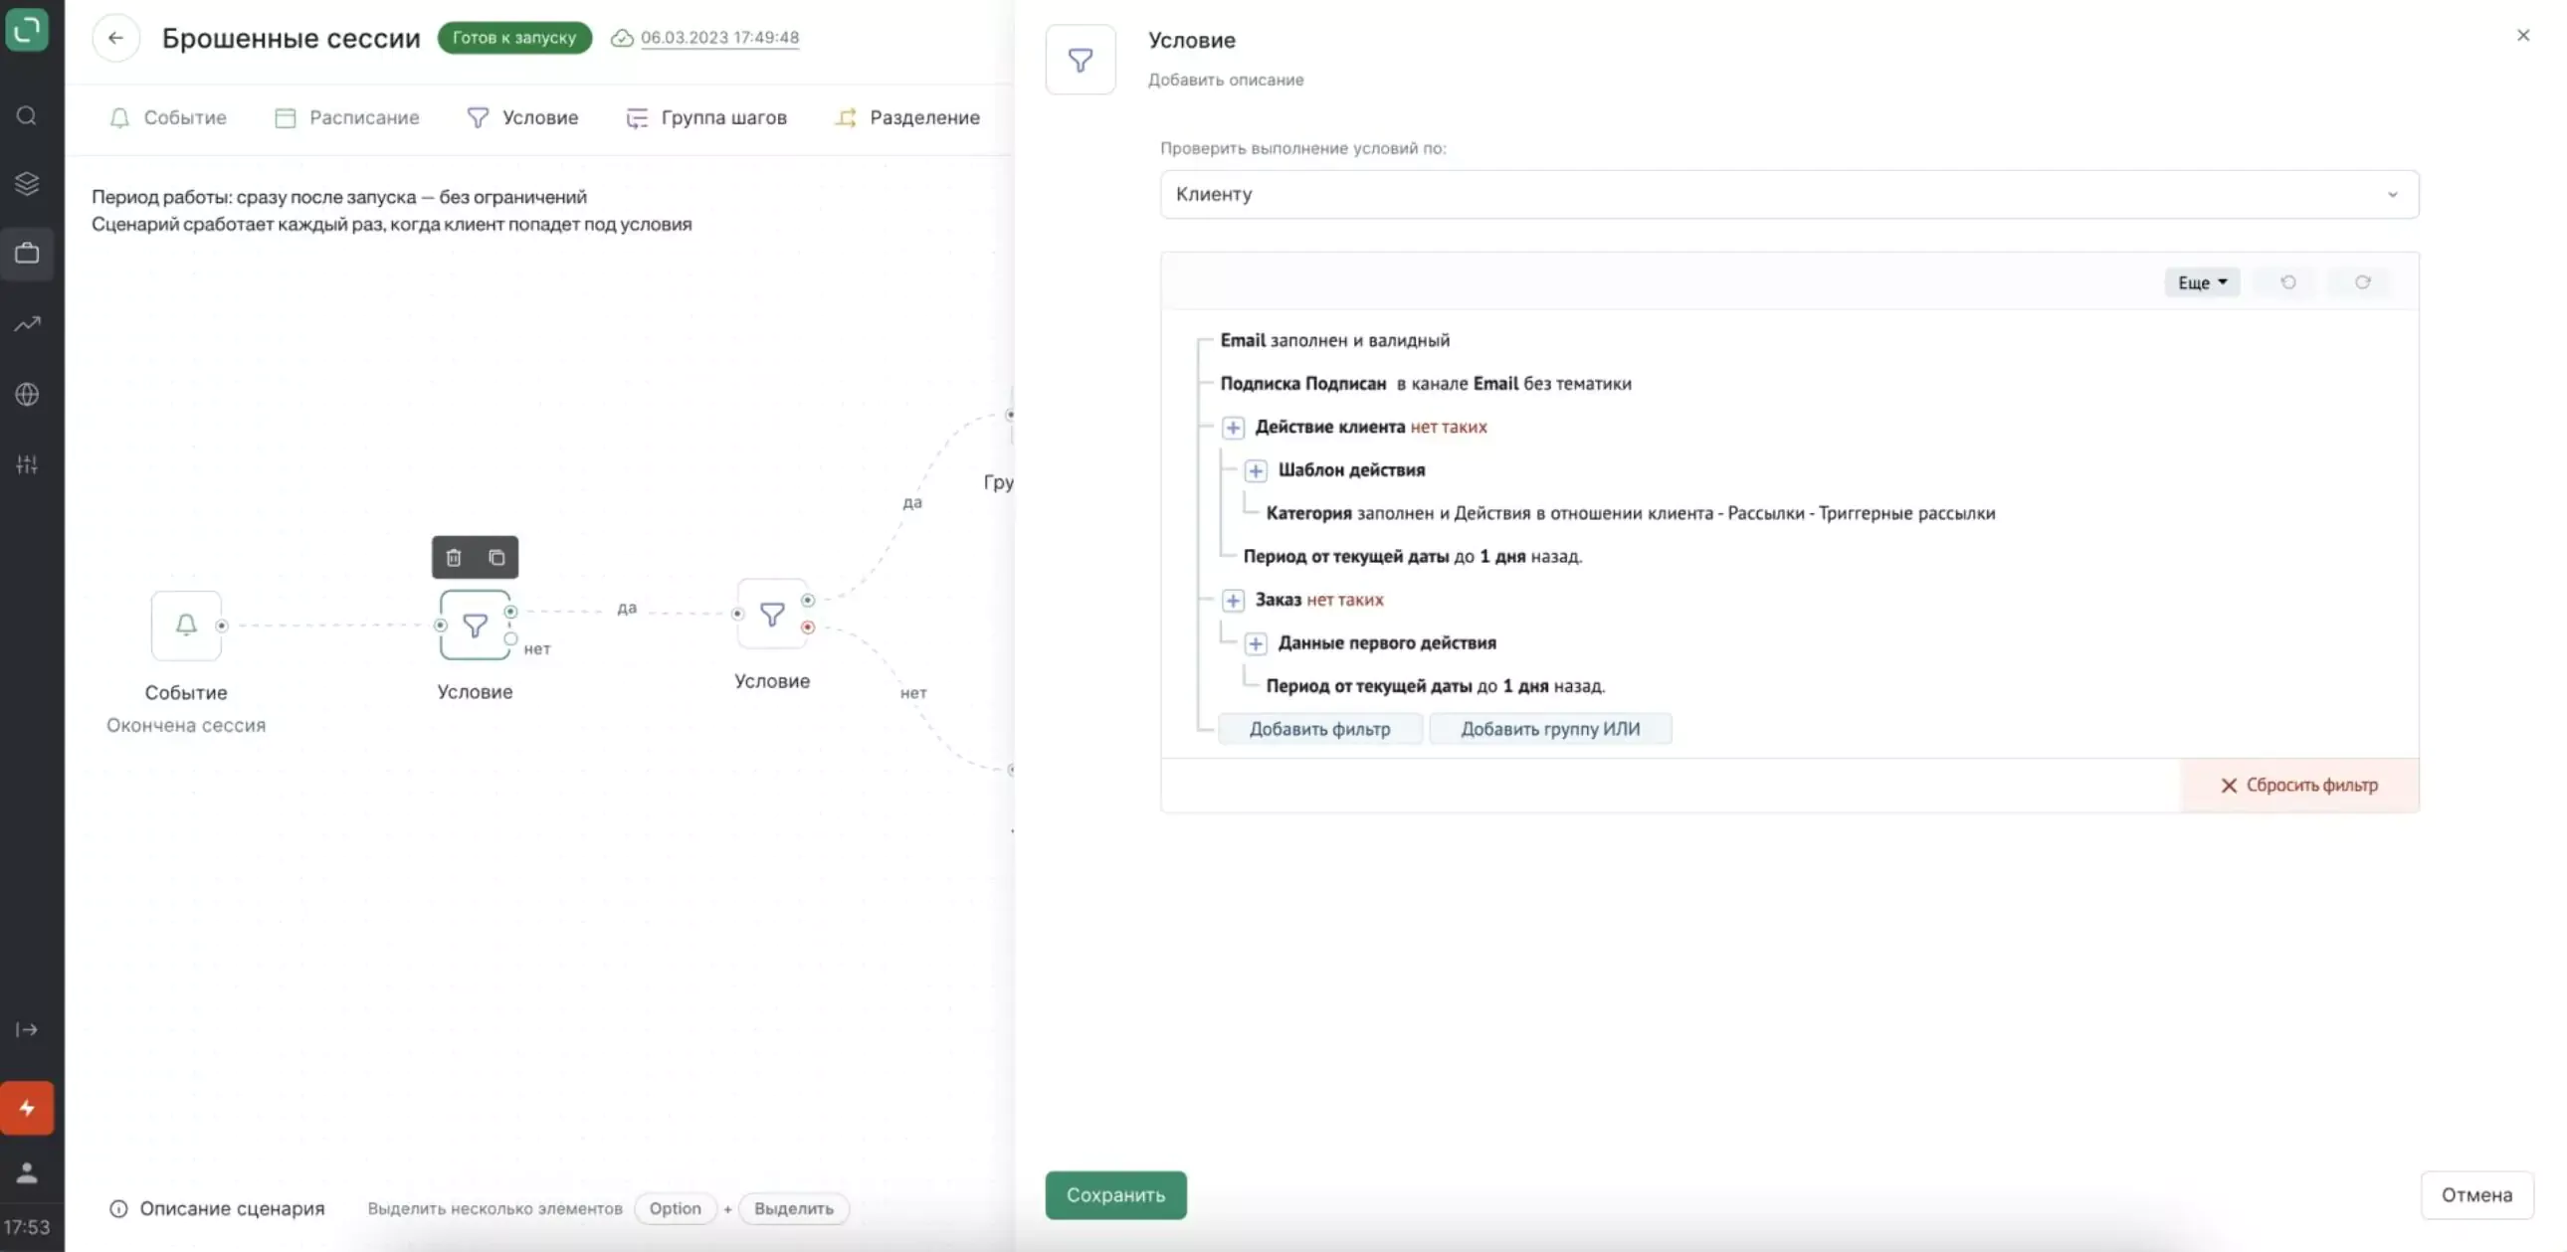This screenshot has height=1252, width=2567.
Task: Click Добавить описание under Условие title
Action: point(1225,80)
